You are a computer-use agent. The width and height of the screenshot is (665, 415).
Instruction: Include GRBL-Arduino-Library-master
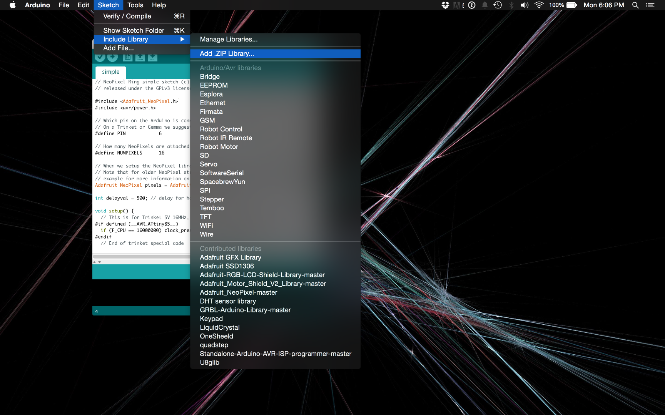[x=275, y=310]
